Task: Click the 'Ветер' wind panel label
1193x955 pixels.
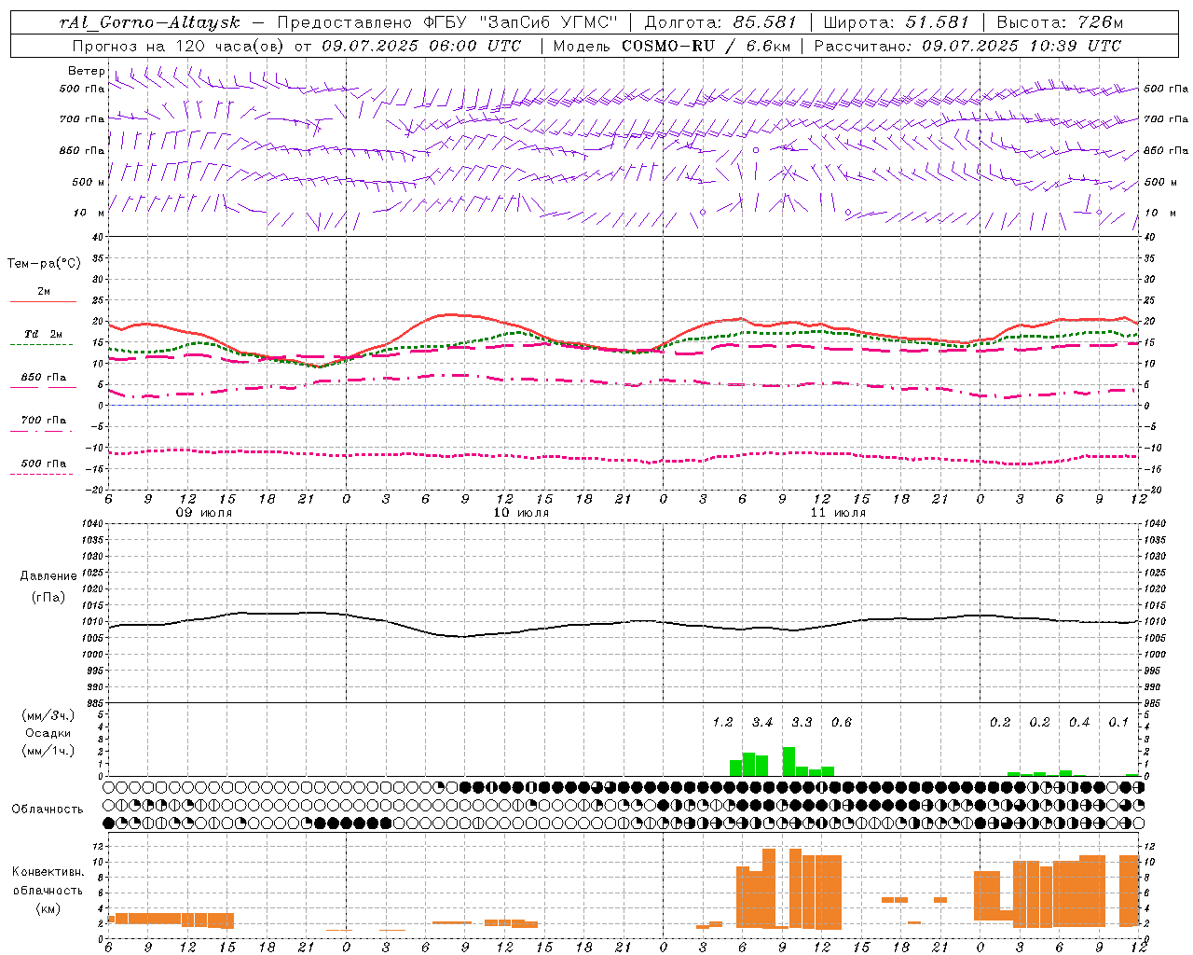Action: (86, 71)
